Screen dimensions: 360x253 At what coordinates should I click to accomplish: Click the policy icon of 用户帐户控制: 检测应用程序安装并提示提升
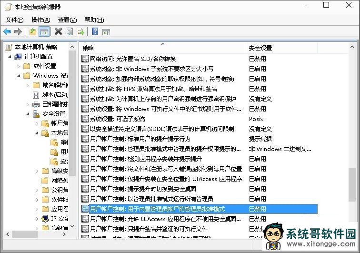85,159
